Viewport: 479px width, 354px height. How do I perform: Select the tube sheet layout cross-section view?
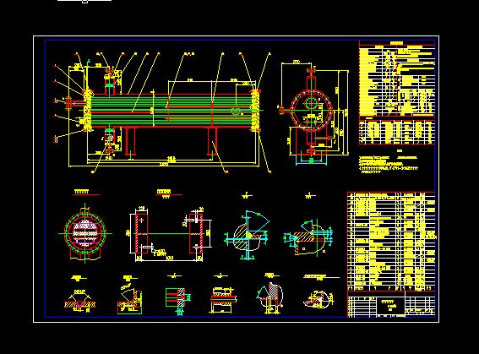[84, 234]
